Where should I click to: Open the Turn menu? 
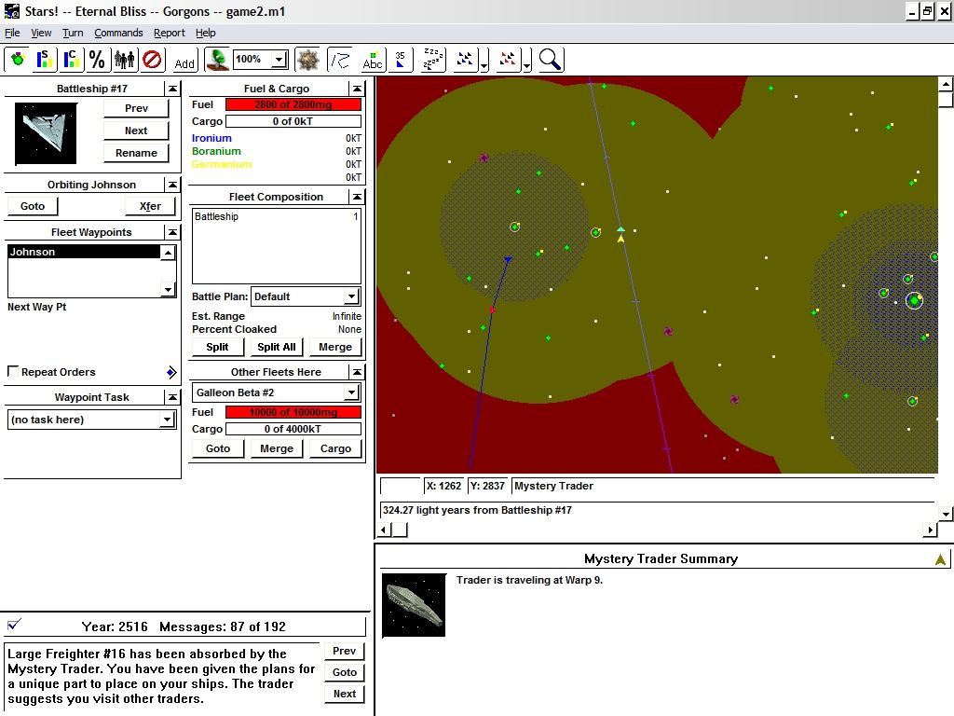[x=73, y=33]
